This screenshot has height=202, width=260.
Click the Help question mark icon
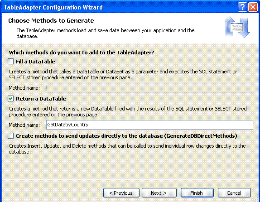[242, 7]
